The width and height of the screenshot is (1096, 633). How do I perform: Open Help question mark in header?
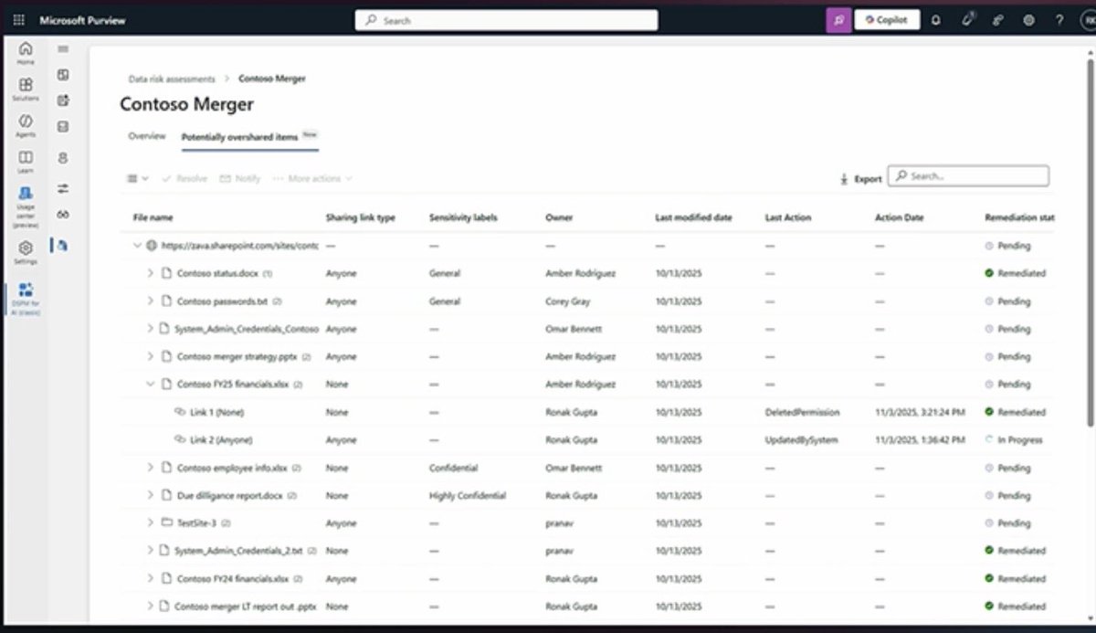[1059, 20]
